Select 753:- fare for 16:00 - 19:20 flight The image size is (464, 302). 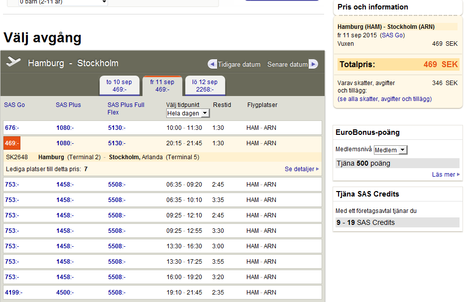12,277
